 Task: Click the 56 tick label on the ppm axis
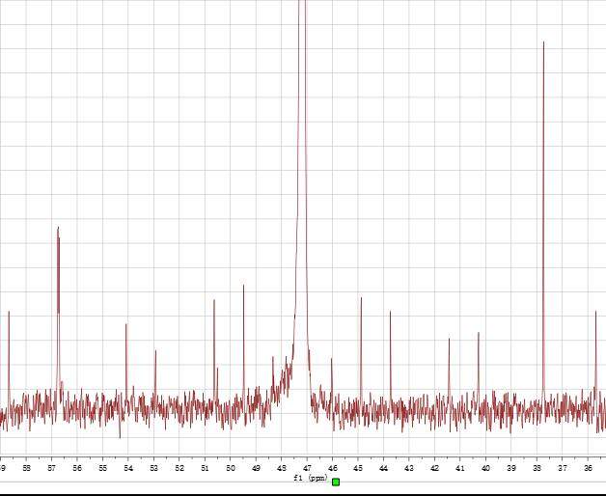77,468
